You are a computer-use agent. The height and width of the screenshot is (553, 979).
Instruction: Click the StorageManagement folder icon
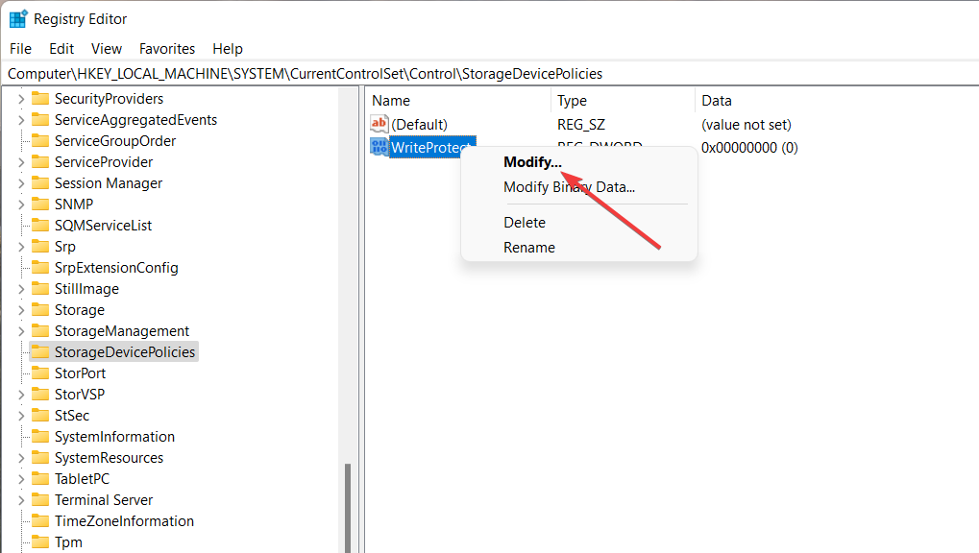pyautogui.click(x=40, y=331)
